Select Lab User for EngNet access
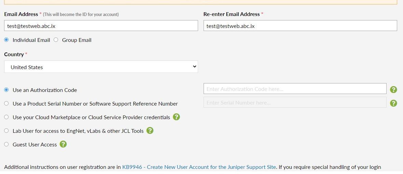The image size is (403, 174). point(6,131)
